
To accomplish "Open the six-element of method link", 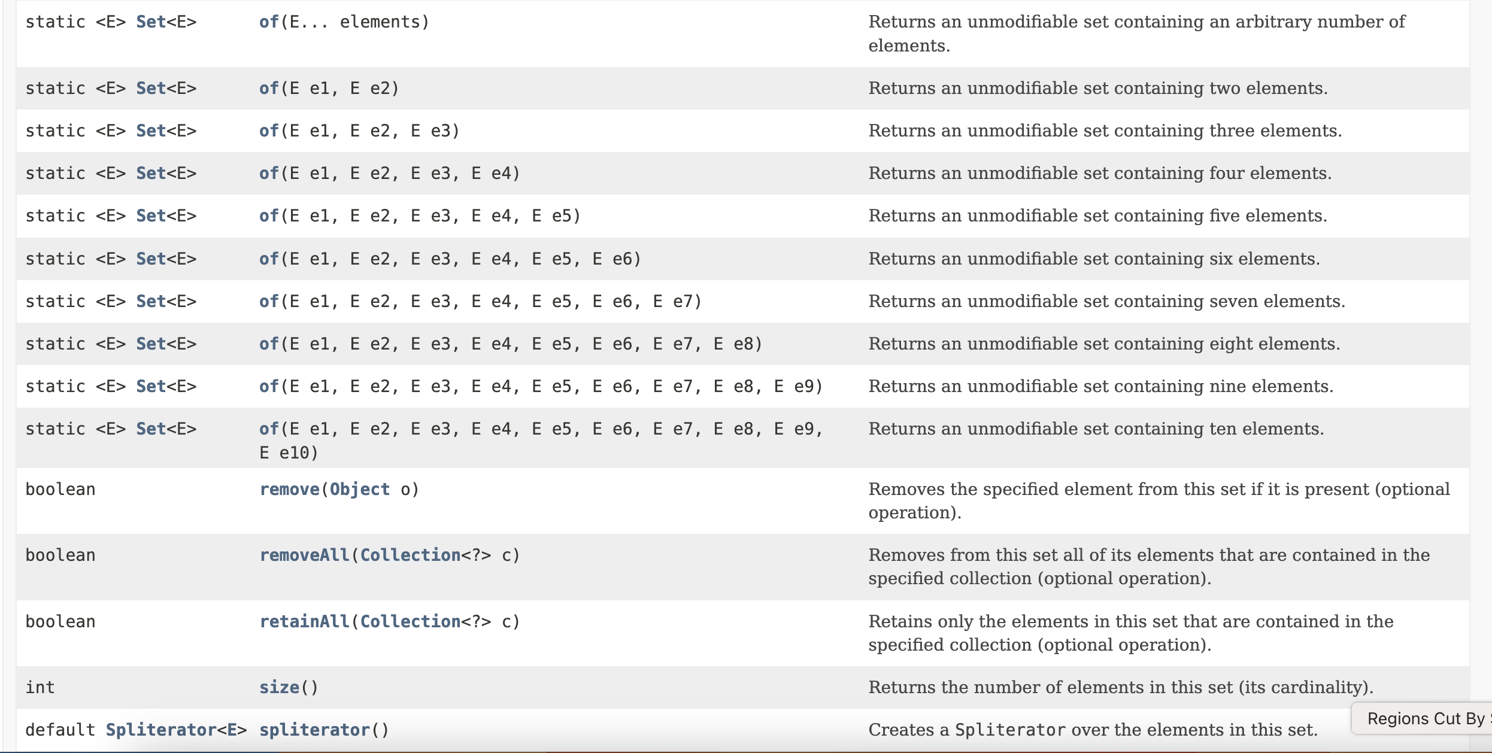I will click(x=269, y=259).
